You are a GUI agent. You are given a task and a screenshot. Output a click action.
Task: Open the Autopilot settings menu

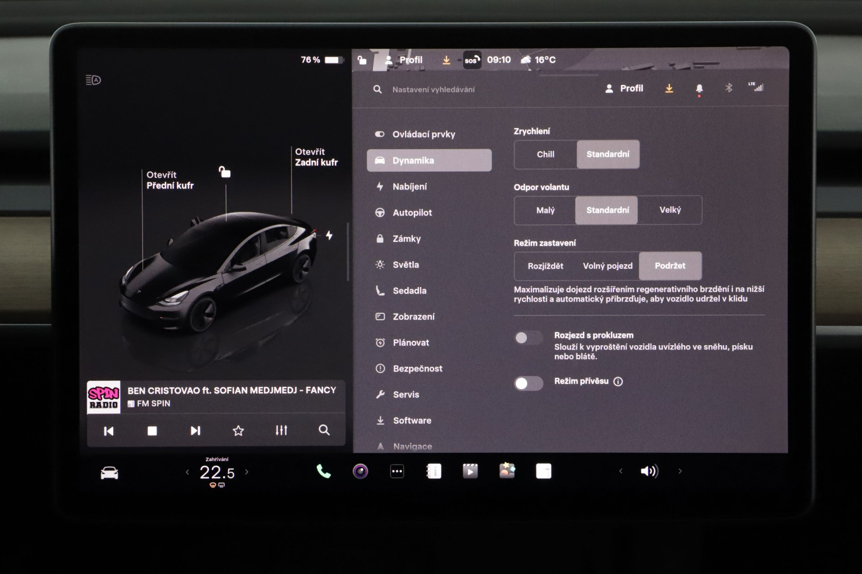coord(412,213)
